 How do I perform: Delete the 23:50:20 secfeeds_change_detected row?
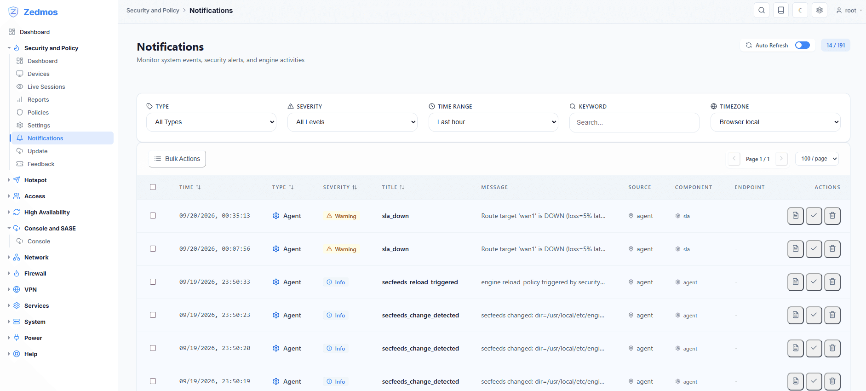[x=832, y=348]
